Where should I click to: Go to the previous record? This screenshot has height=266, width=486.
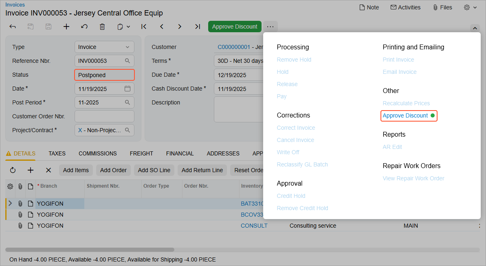coord(162,27)
